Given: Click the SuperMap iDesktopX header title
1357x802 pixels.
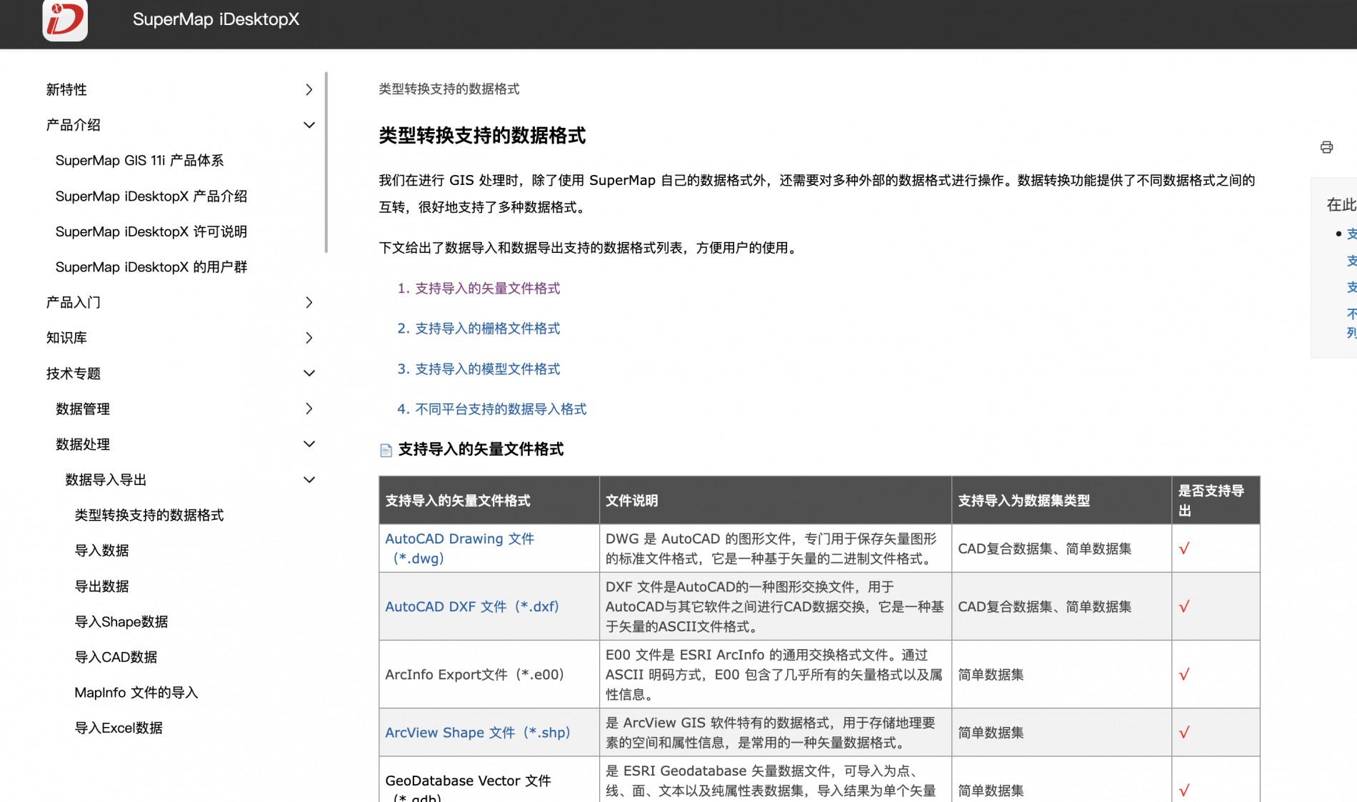Looking at the screenshot, I should coord(216,19).
